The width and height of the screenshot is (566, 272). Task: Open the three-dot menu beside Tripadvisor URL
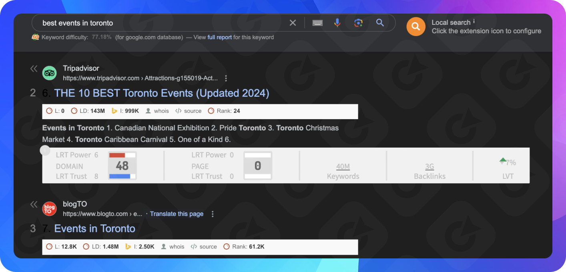[x=226, y=78]
